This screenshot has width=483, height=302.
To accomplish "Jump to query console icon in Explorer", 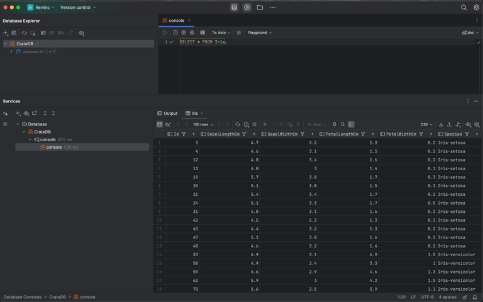I will (43, 33).
